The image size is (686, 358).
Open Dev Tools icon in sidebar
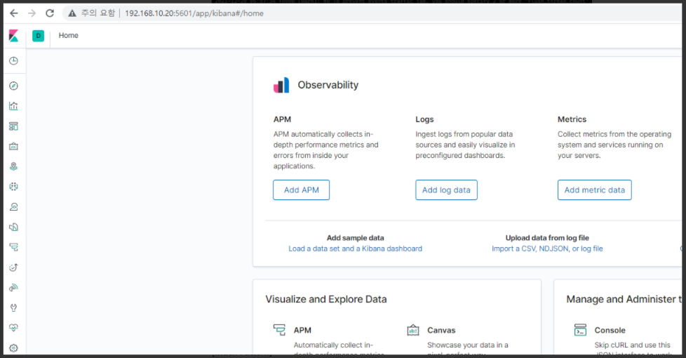coord(13,307)
